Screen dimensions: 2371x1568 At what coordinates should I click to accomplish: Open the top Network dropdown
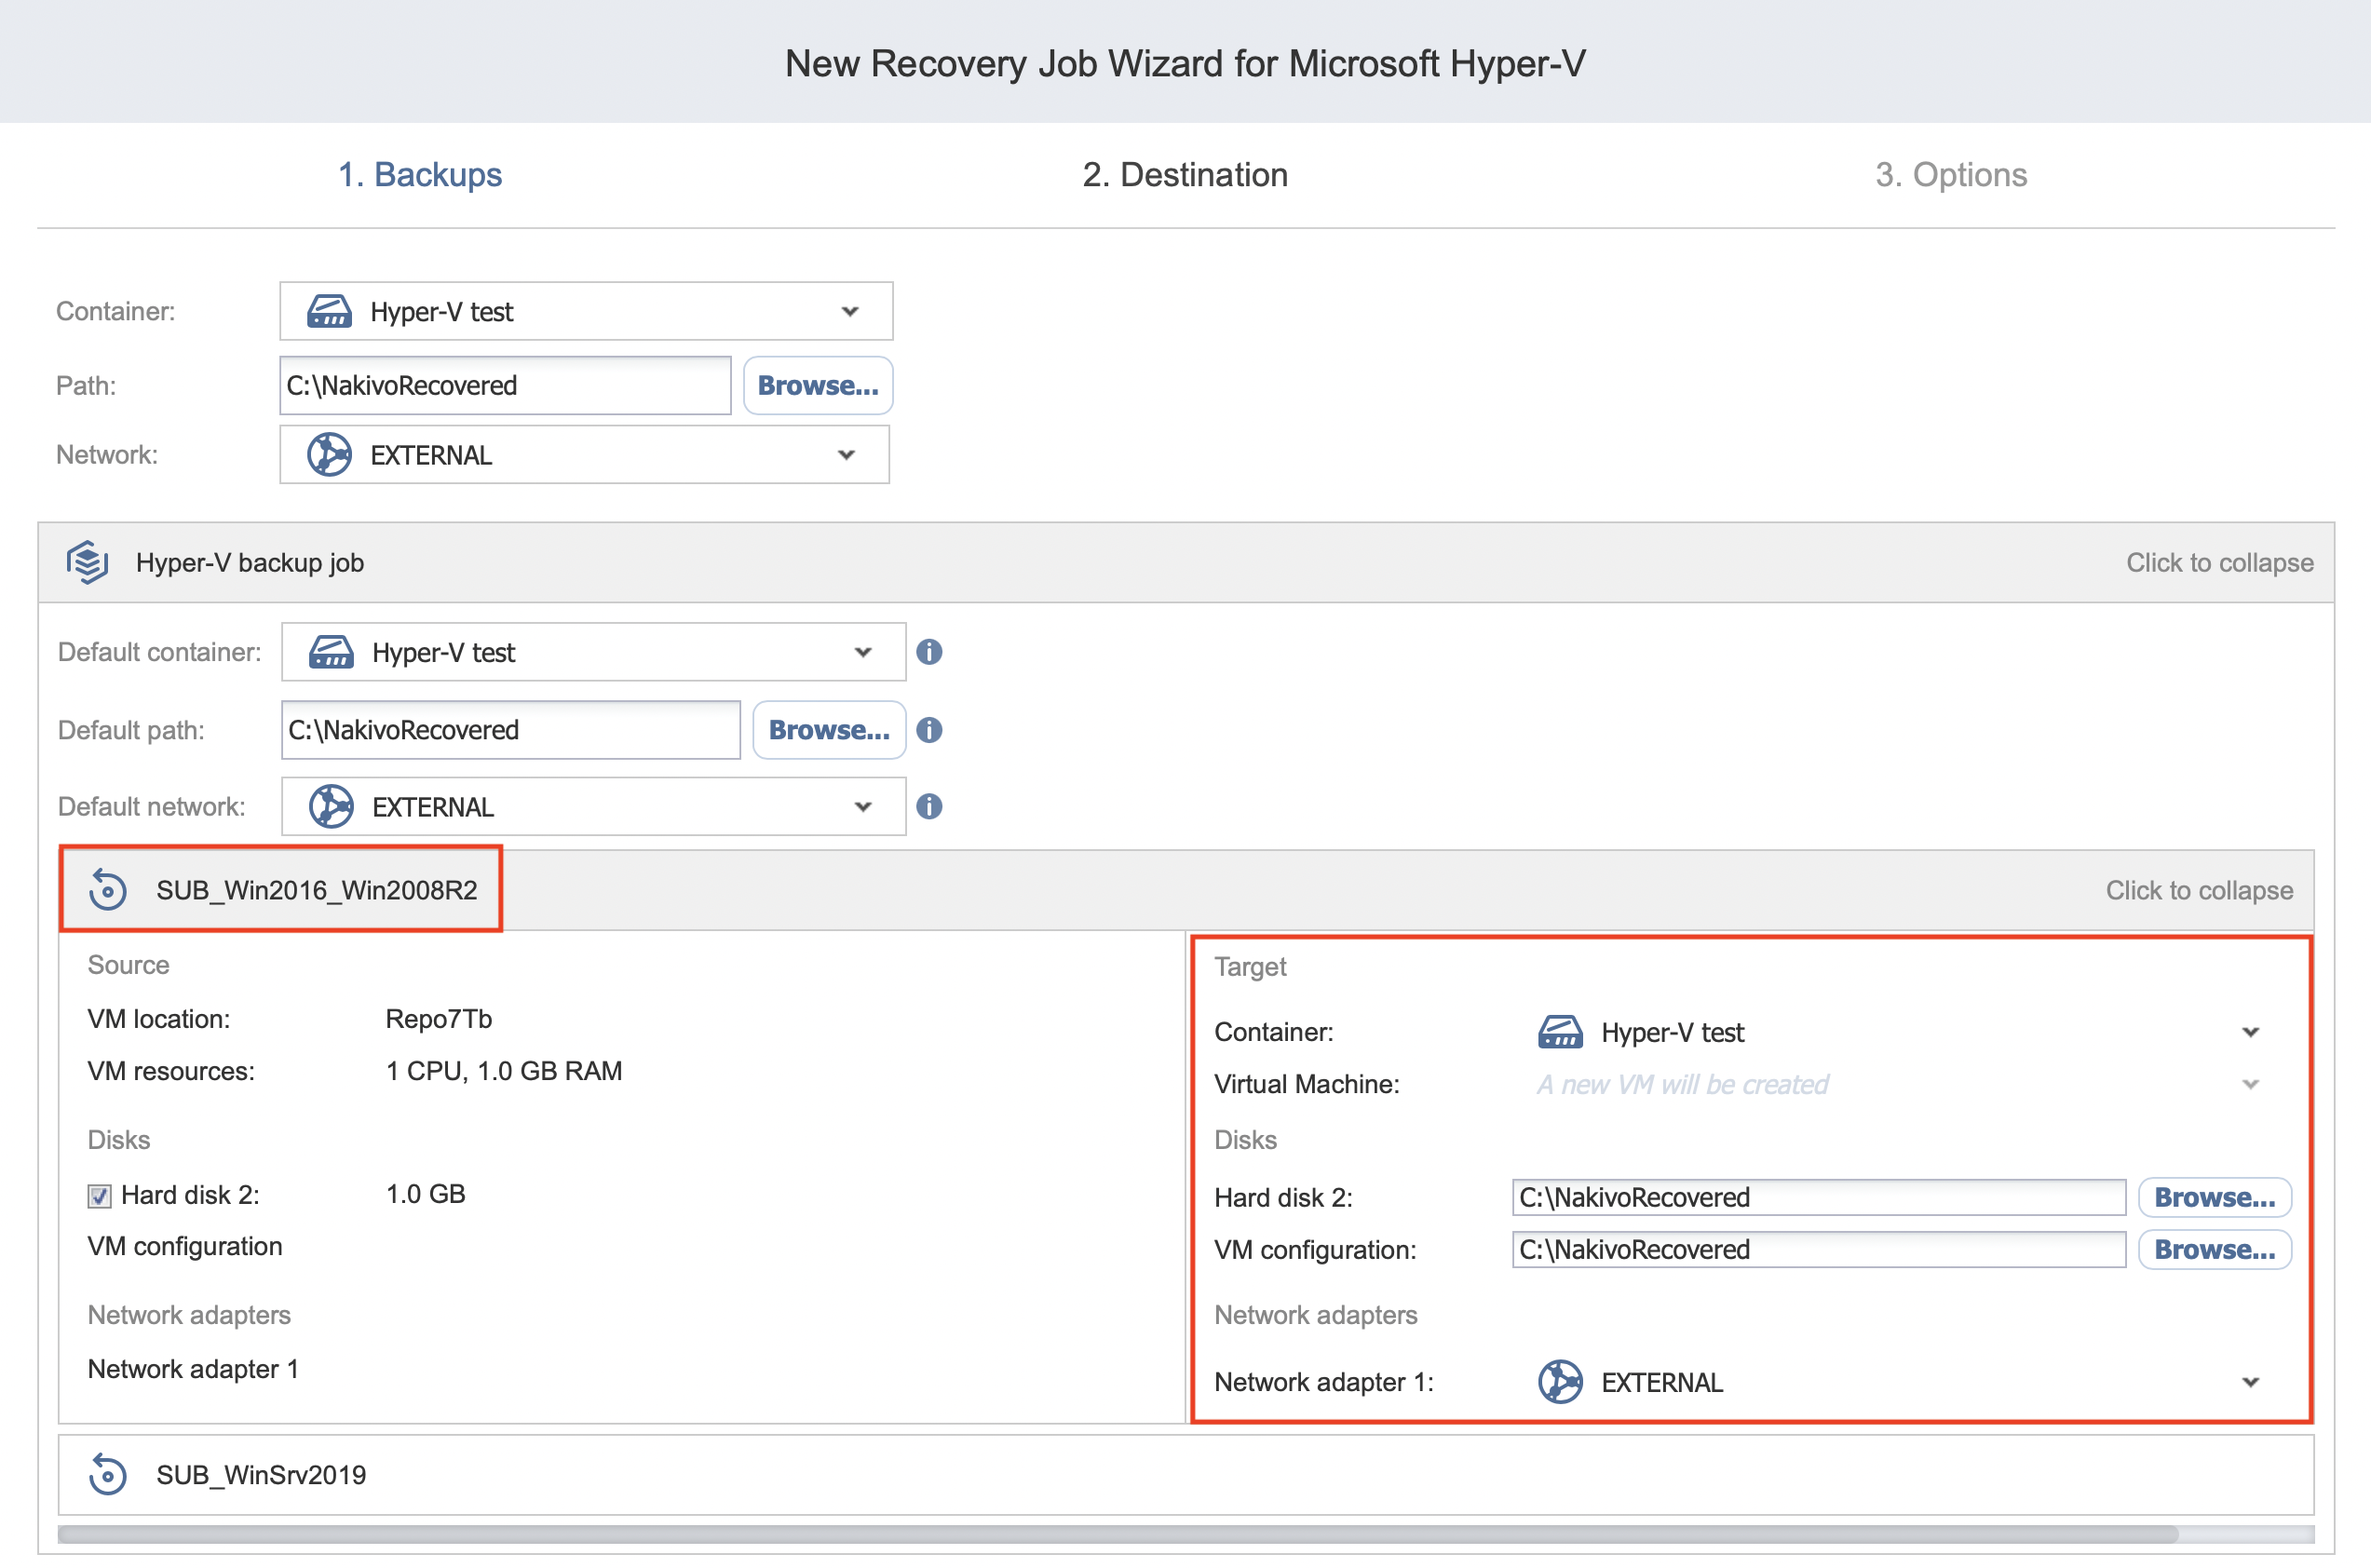click(x=584, y=455)
